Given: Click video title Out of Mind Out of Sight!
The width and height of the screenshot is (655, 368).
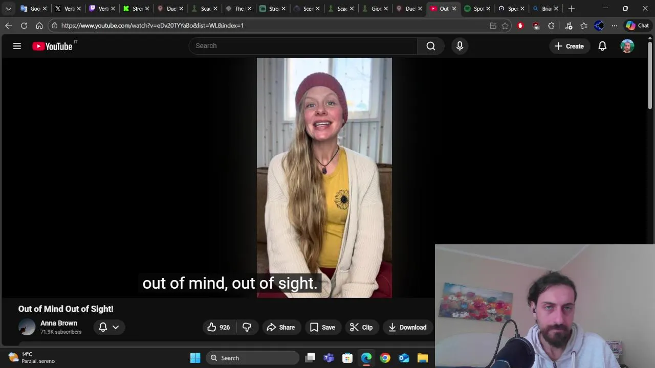Looking at the screenshot, I should (x=66, y=309).
